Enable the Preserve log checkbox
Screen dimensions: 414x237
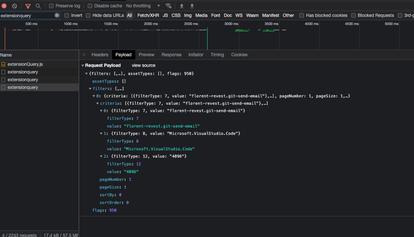click(51, 6)
